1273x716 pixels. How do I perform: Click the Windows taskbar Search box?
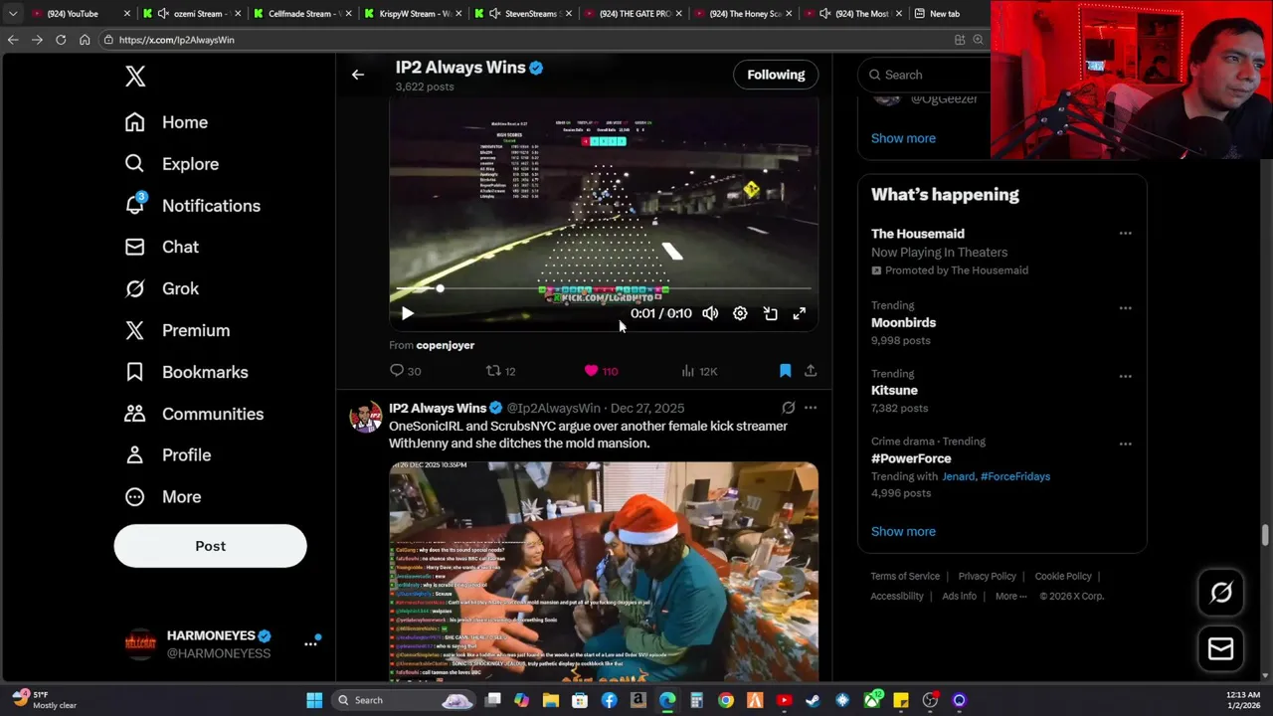[405, 700]
